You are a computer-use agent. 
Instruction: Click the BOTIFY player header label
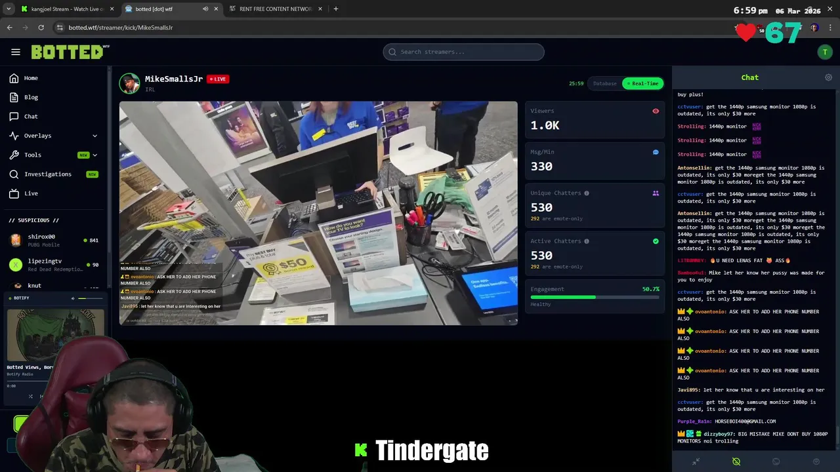pos(22,298)
